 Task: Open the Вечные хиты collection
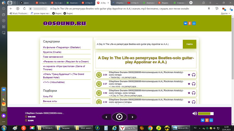[50, 101]
